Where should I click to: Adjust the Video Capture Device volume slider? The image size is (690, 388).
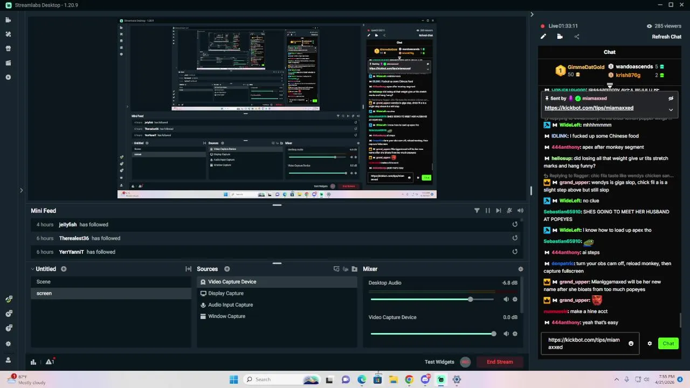tap(433, 334)
